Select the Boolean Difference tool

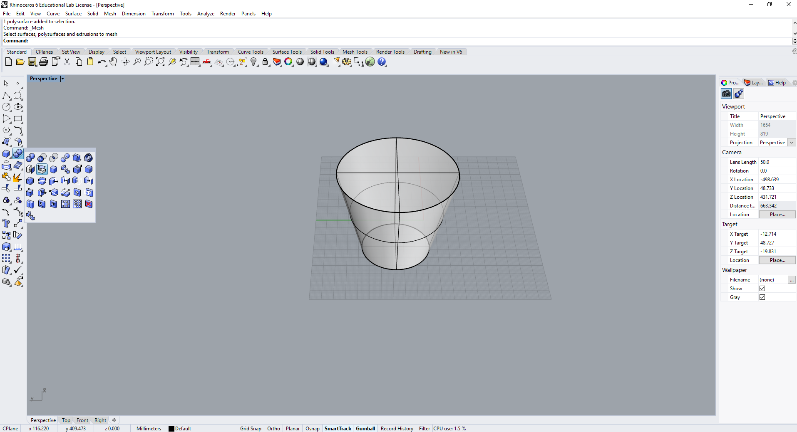tap(42, 158)
